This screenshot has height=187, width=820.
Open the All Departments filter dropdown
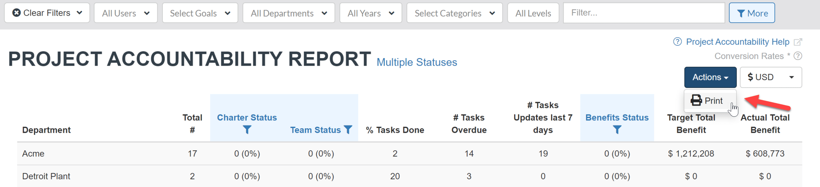tap(289, 13)
